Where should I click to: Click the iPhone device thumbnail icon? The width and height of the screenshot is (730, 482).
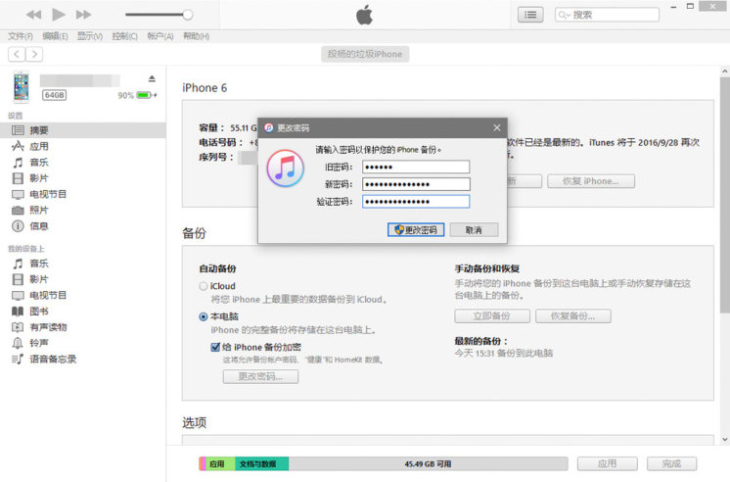pos(21,87)
